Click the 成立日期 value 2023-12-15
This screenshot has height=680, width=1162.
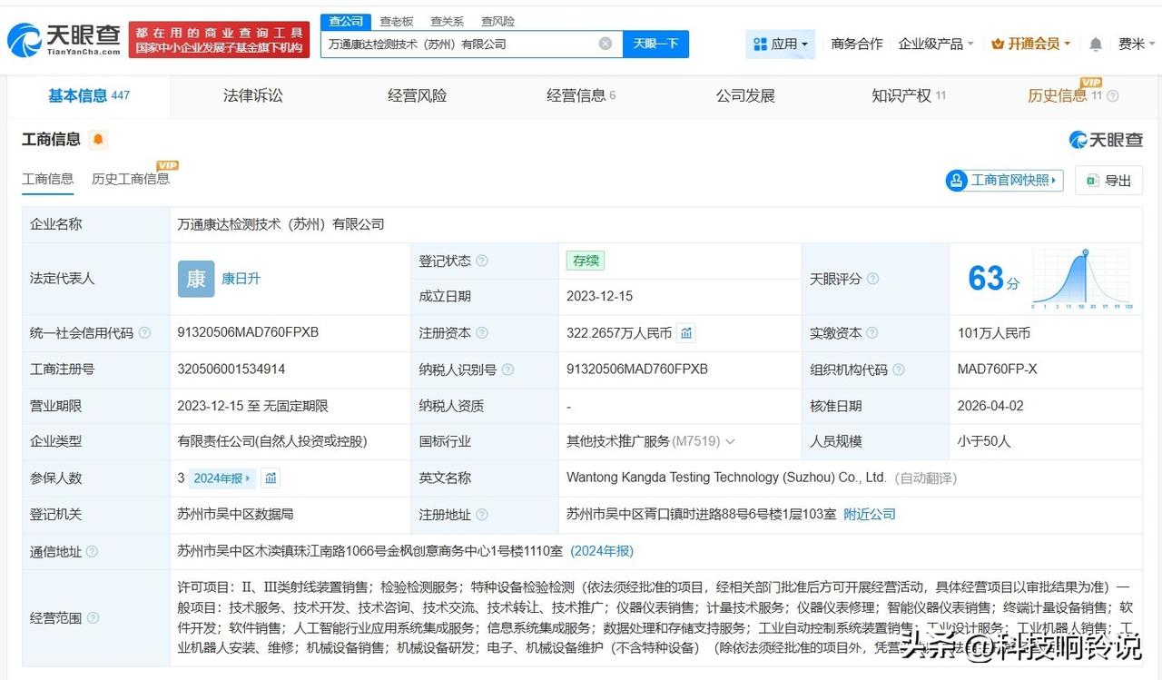600,297
